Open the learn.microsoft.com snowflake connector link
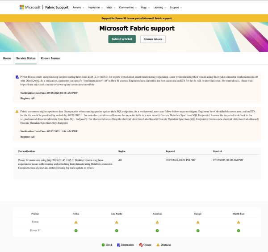268x252 pixels. 57,84
